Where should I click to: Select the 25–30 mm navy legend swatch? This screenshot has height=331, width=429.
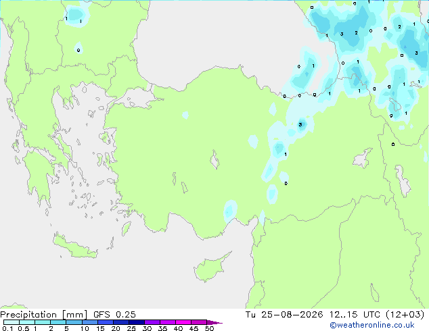point(136,322)
